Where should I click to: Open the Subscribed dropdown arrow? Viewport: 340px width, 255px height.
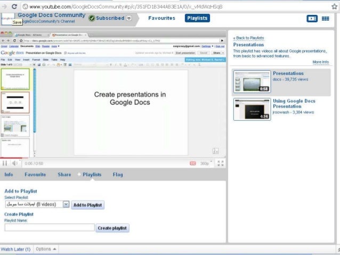(129, 18)
